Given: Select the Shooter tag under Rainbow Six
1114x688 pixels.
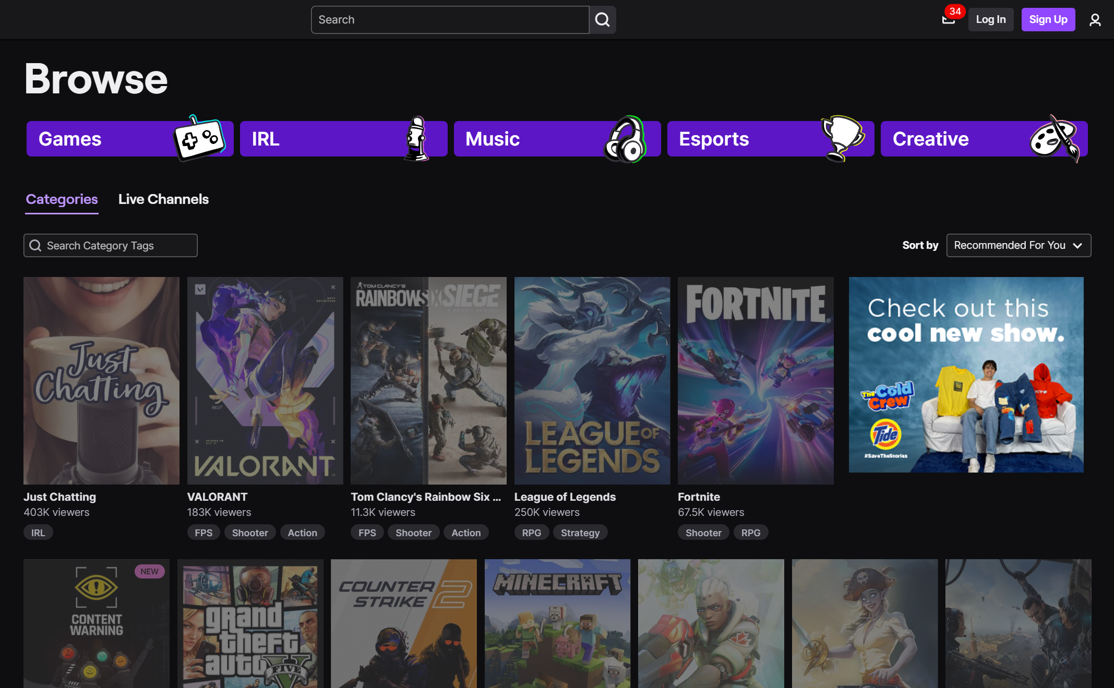Looking at the screenshot, I should (414, 533).
